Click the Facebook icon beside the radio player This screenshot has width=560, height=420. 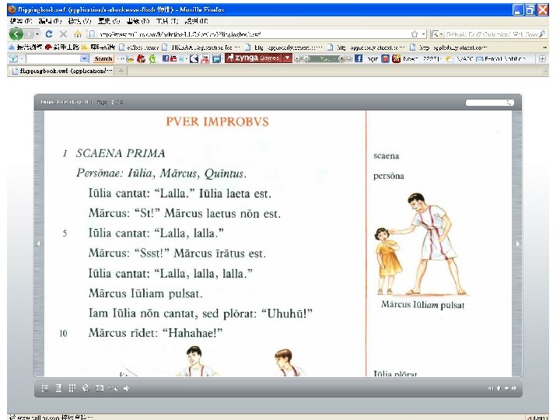[x=359, y=58]
